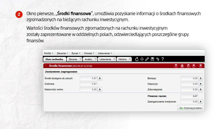The image size is (217, 129).
Task: Expand details for Środki dostępne do zleceń
Action: tap(100, 78)
